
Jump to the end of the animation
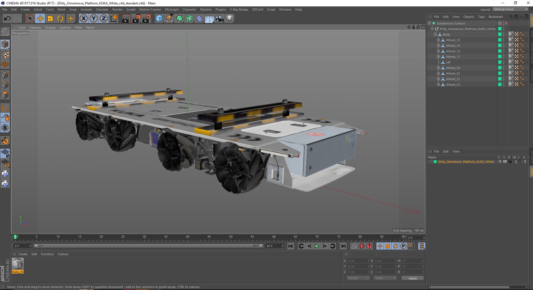pos(343,246)
